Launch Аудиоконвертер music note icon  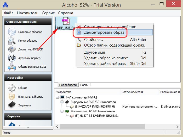coord(12,58)
